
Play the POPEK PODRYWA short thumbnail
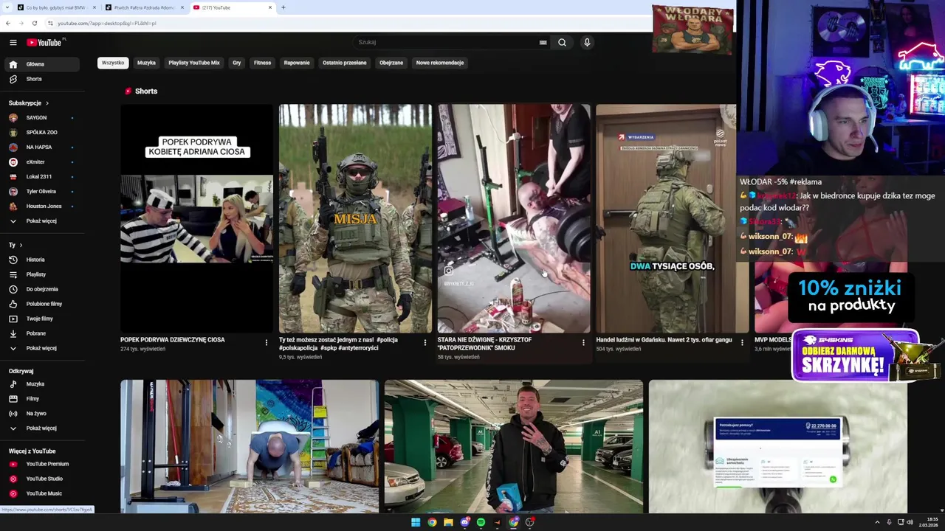[196, 218]
